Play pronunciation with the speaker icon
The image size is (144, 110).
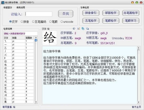pos(74,29)
